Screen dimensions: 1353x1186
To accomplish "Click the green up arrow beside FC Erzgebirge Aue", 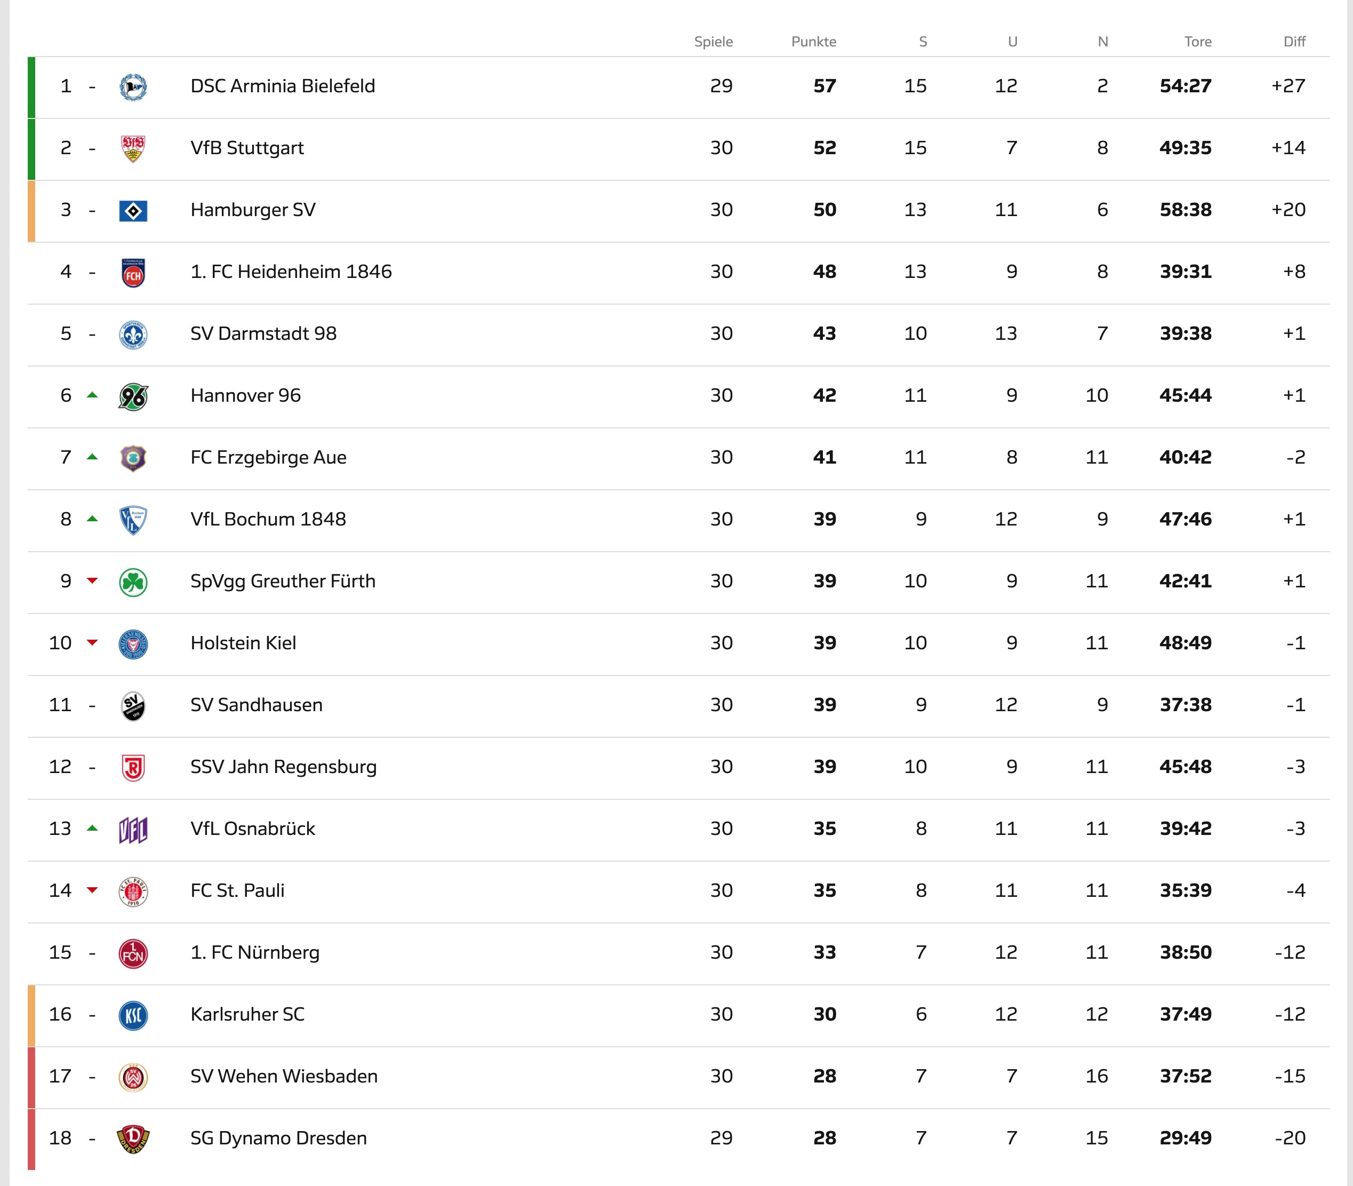I will pos(93,457).
